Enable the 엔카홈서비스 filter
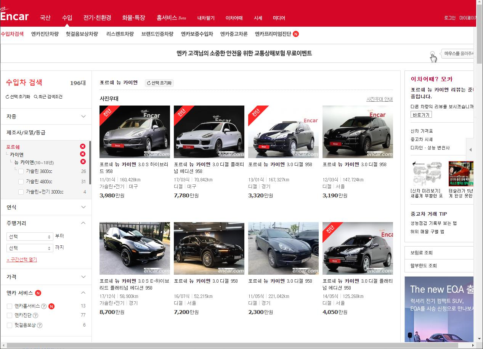The width and height of the screenshot is (483, 349). 10,306
